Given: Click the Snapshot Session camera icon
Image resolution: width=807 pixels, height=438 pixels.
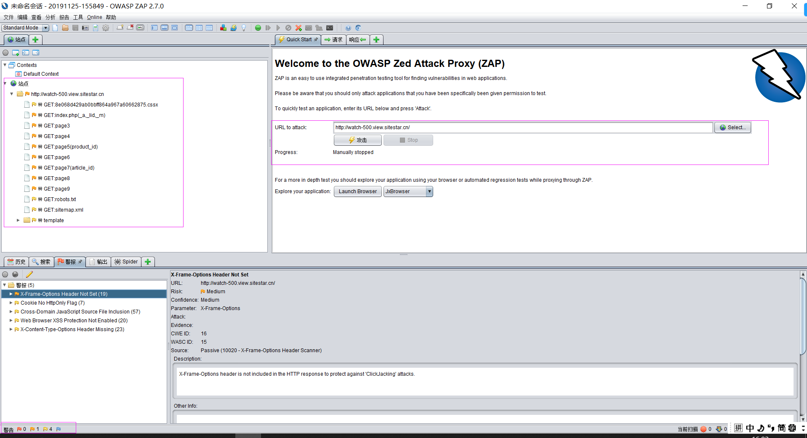Looking at the screenshot, I should click(85, 28).
